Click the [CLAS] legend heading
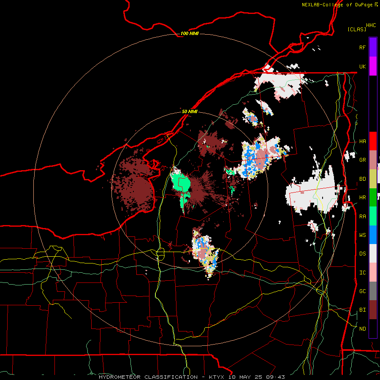This screenshot has width=380, height=380. click(357, 29)
